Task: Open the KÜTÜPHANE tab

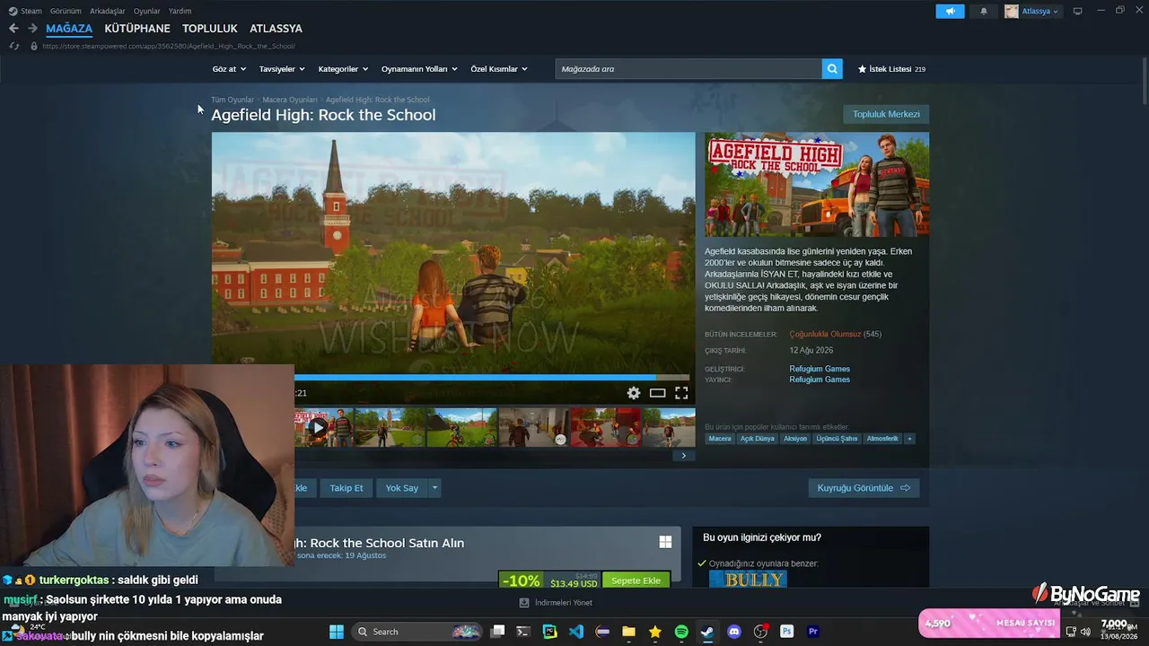Action: pyautogui.click(x=137, y=29)
